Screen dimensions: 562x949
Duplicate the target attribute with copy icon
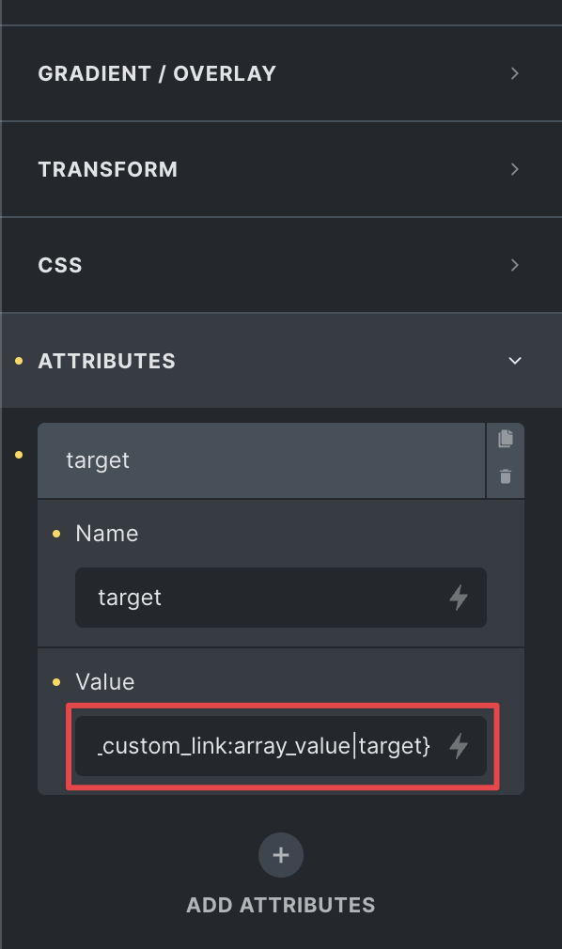[x=505, y=438]
